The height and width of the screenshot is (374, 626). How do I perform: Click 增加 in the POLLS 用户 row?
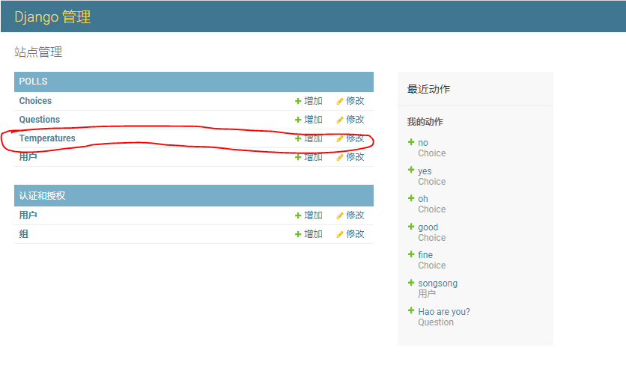tap(314, 157)
